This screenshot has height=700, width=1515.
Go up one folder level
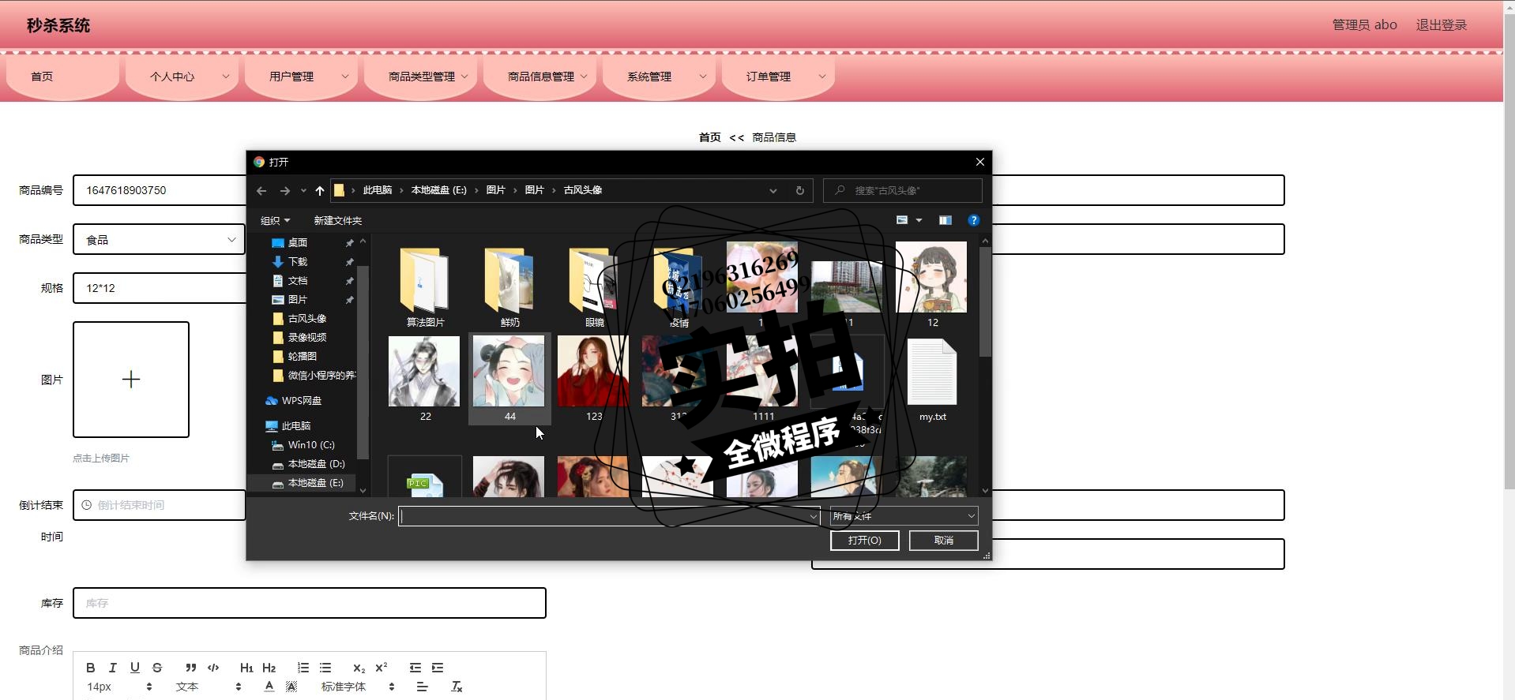pos(319,190)
